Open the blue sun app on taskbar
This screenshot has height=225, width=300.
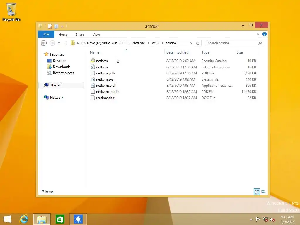pyautogui.click(x=78, y=219)
